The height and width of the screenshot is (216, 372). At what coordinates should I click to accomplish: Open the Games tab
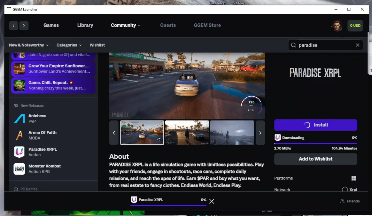pyautogui.click(x=51, y=25)
